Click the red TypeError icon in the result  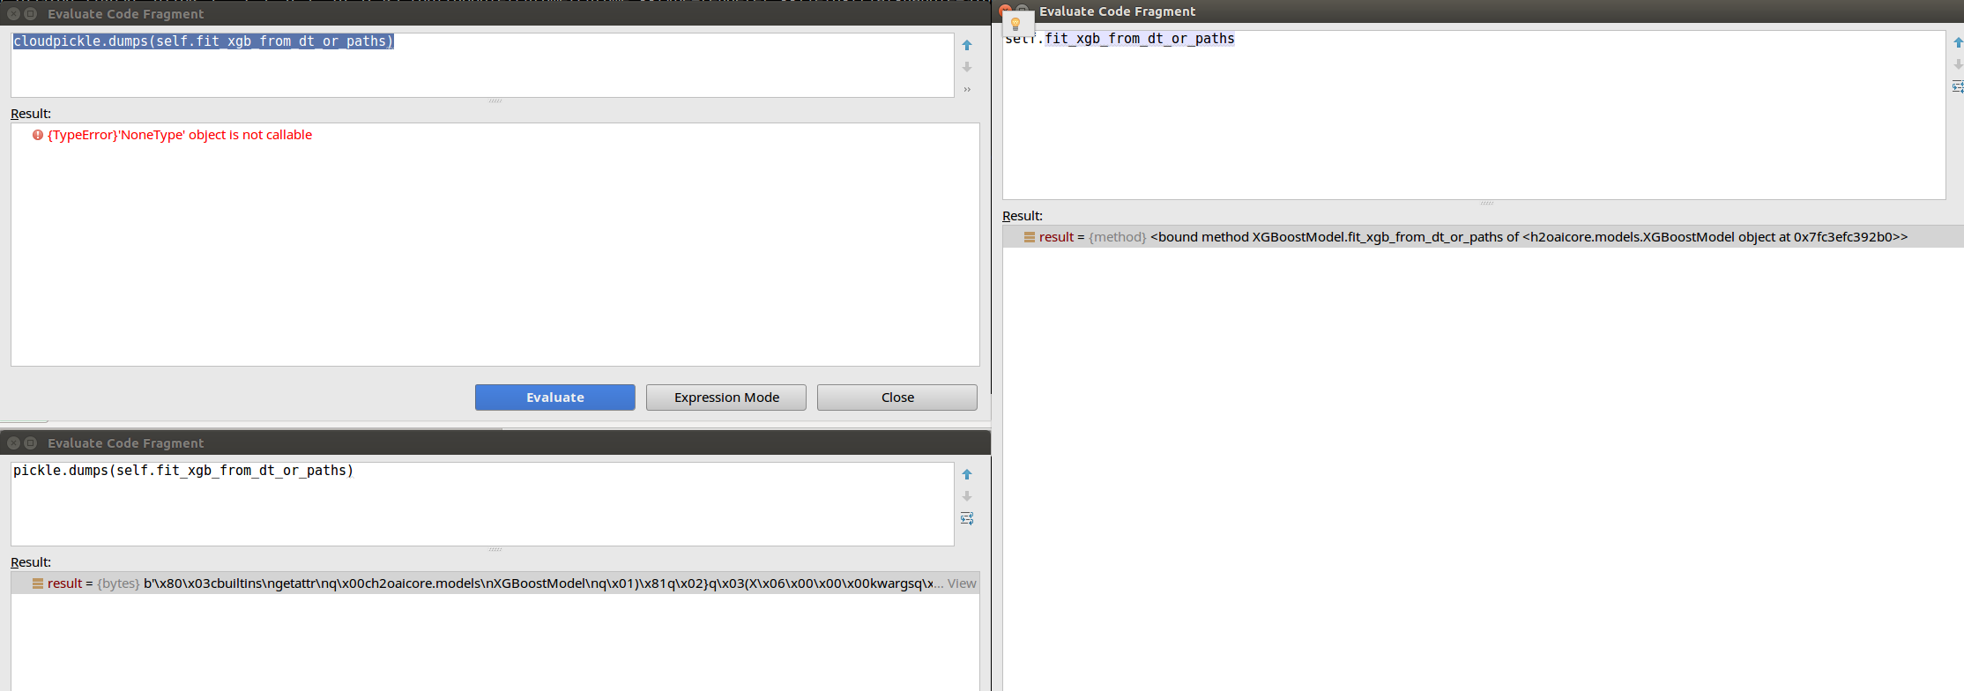point(38,135)
